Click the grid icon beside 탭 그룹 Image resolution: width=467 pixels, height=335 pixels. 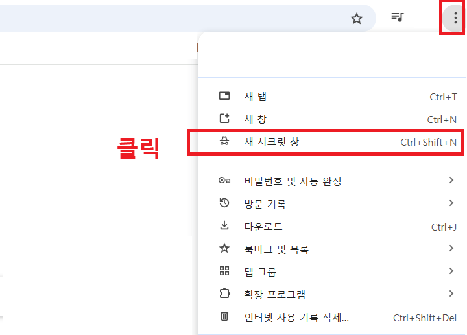[x=224, y=271]
